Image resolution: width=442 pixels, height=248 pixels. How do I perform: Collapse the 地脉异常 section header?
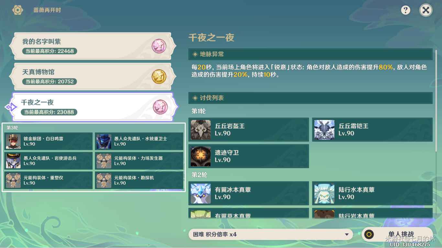pyautogui.click(x=310, y=54)
